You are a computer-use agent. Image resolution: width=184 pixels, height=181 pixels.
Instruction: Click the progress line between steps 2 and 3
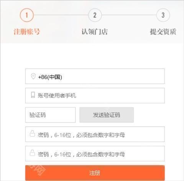[x=129, y=15]
